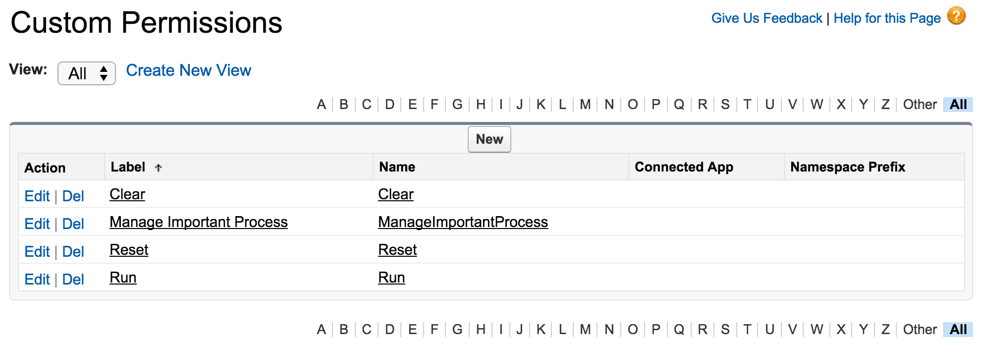Open the View dropdown set to All
This screenshot has height=346, width=982.
coord(87,73)
